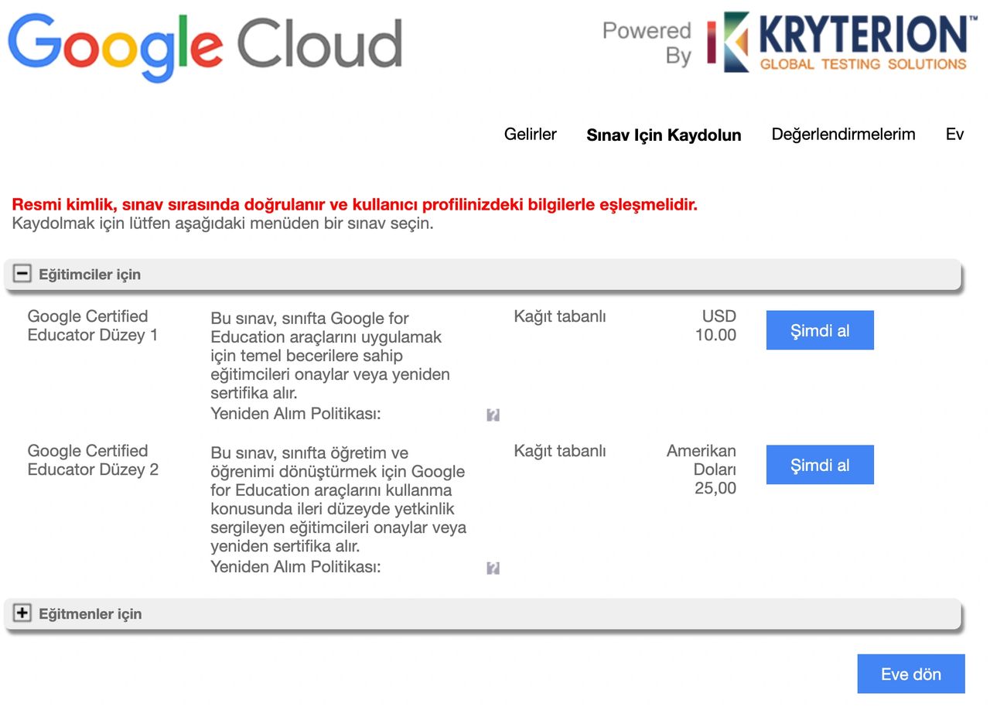Click the Google Cloud logo
The width and height of the screenshot is (990, 710).
205,45
